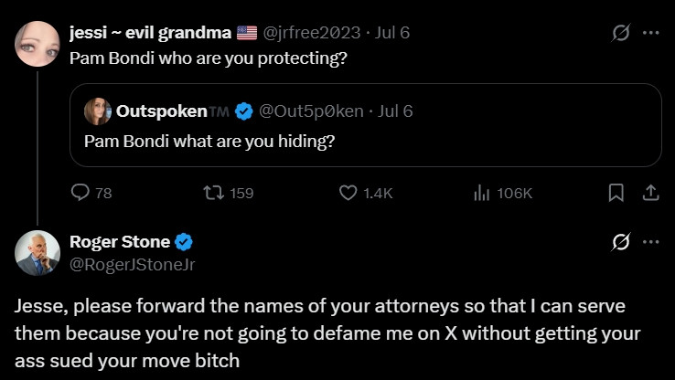The height and width of the screenshot is (380, 675).
Task: Open more options menu on jessi's tweet
Action: [x=650, y=33]
